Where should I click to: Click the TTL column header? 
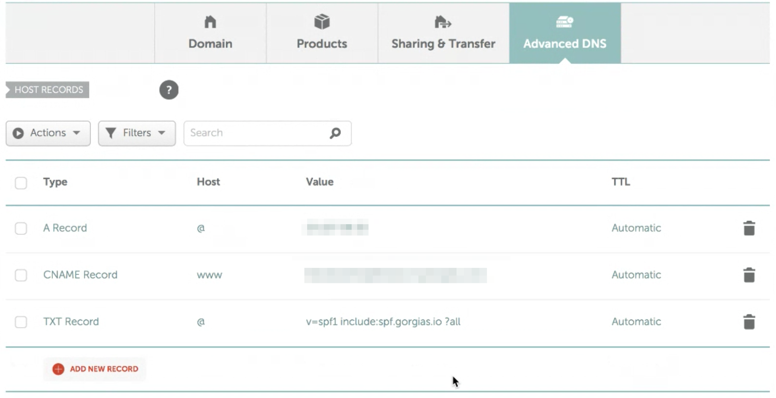click(x=621, y=182)
